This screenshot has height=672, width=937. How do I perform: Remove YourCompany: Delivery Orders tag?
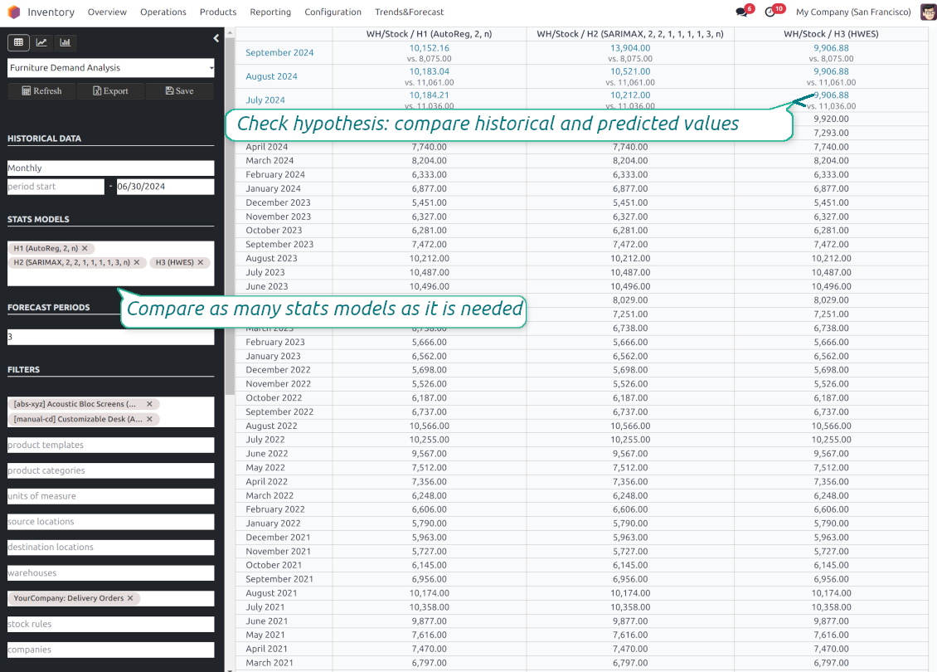130,598
